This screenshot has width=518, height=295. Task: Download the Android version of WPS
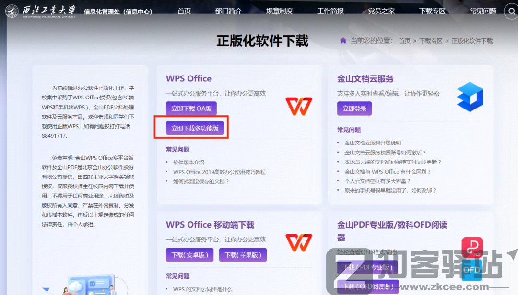[x=190, y=255]
